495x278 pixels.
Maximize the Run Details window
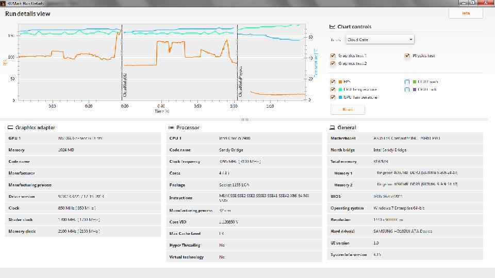(473, 3)
